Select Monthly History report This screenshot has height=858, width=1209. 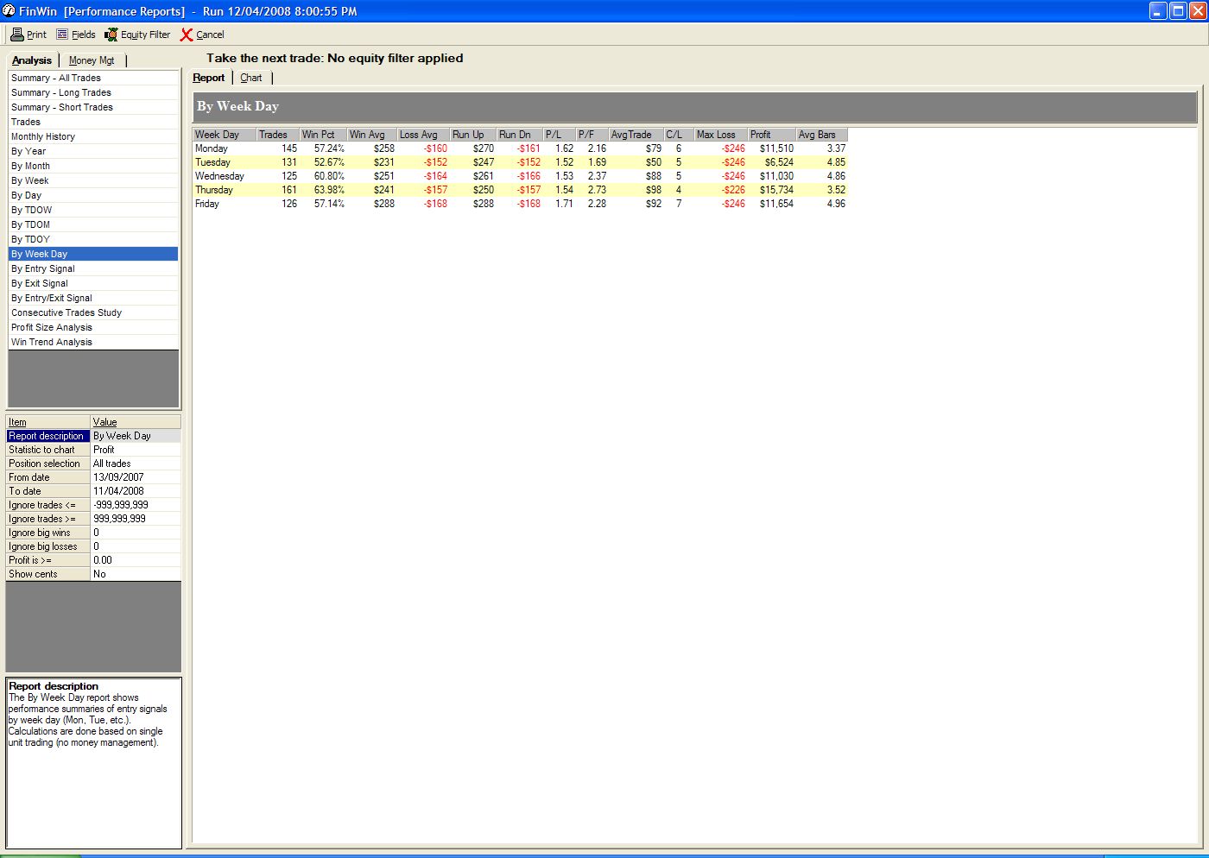(x=93, y=136)
